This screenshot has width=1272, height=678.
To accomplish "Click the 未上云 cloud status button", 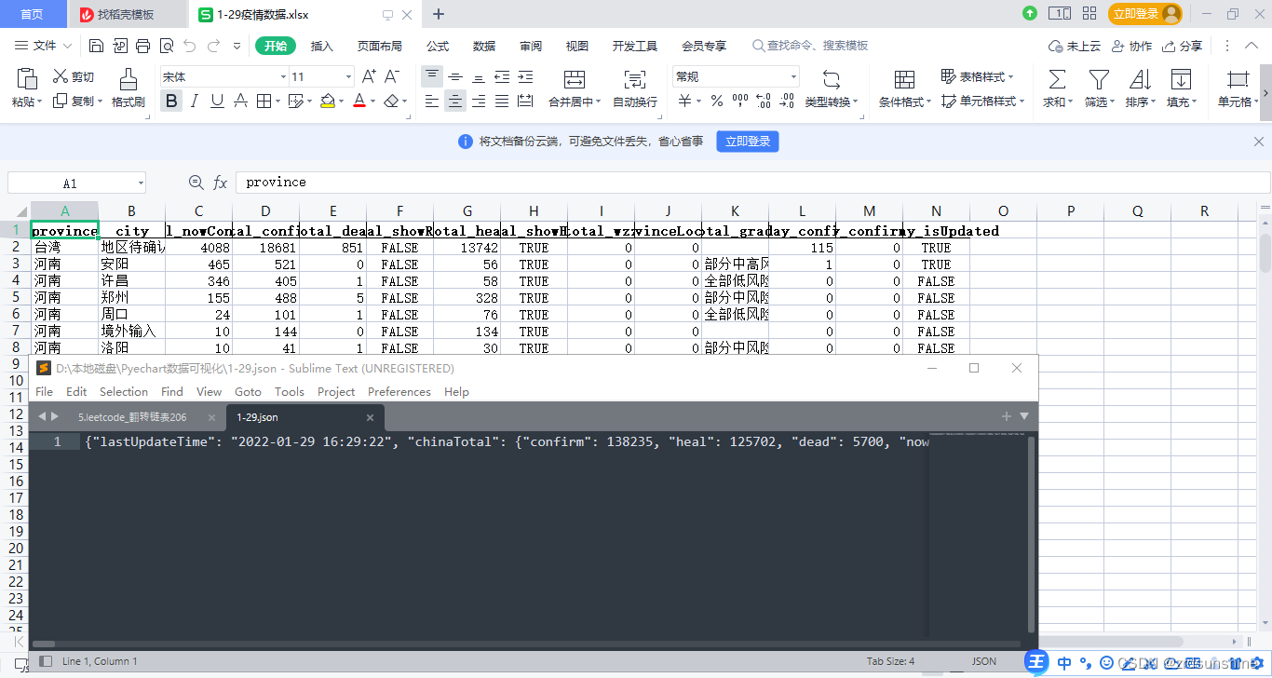I will point(1075,46).
